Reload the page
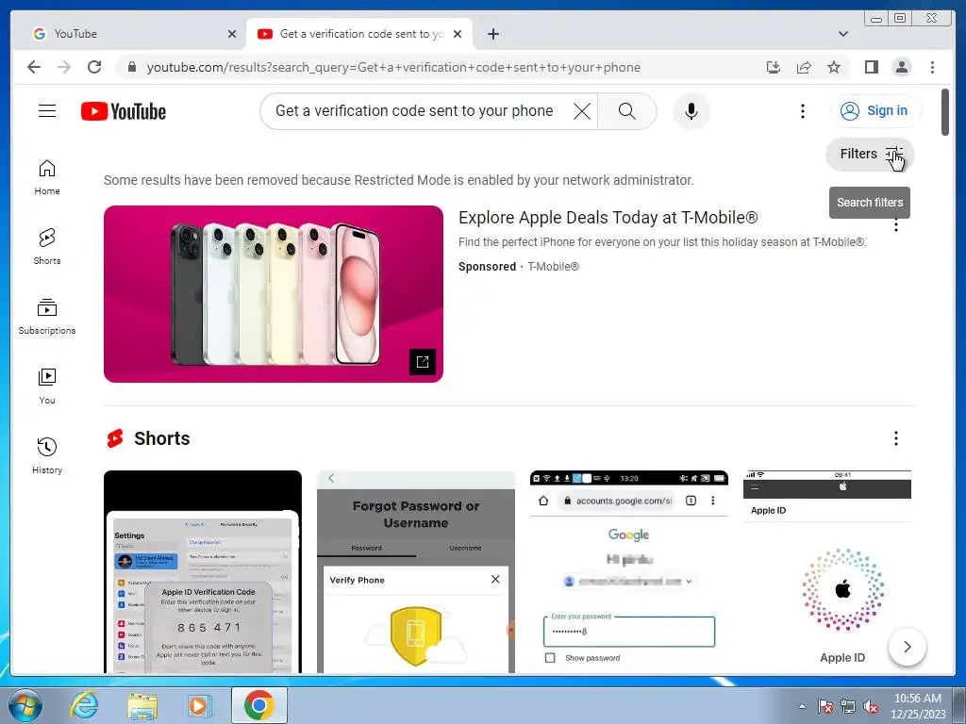 94,67
